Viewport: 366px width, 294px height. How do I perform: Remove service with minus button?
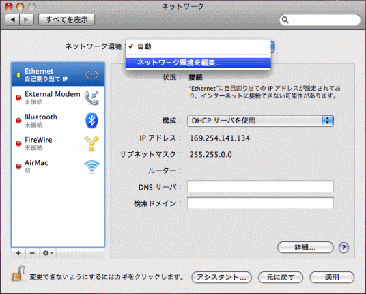pyautogui.click(x=33, y=253)
